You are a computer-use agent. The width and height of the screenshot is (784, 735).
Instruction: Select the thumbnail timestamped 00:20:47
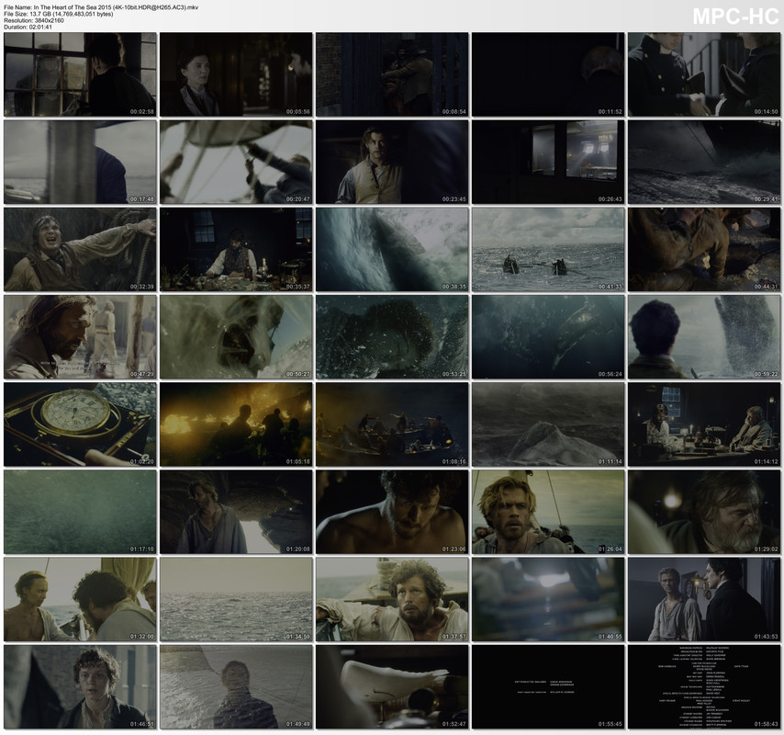(x=236, y=162)
